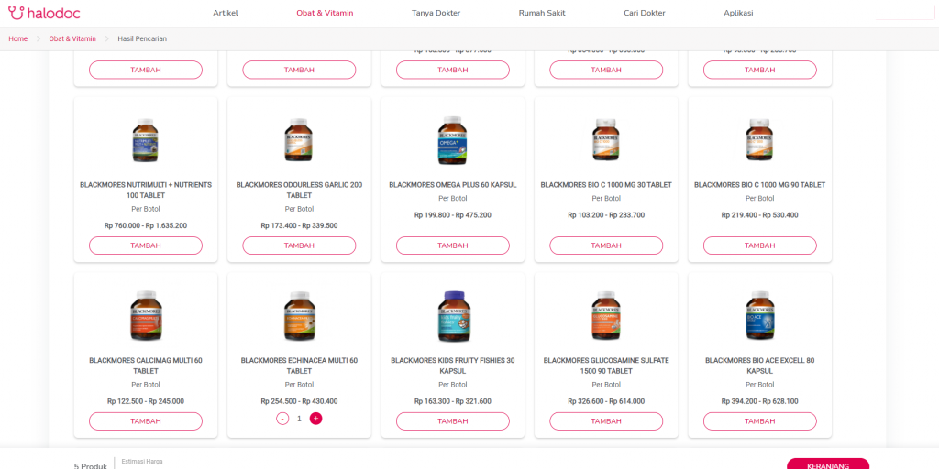Open Blackmores Kids Fruity Fishies bottle image
The width and height of the screenshot is (939, 469).
[452, 316]
